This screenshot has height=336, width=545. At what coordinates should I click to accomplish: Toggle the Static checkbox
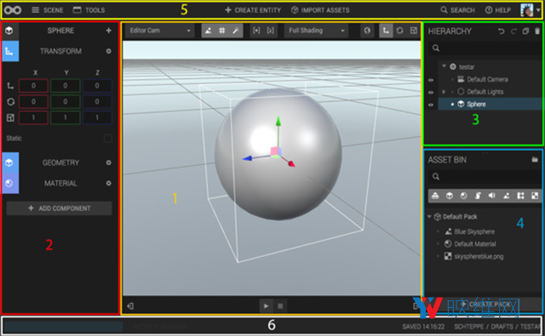108,139
